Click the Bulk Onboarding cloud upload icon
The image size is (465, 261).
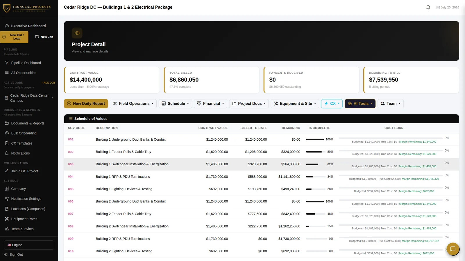[x=7, y=133]
